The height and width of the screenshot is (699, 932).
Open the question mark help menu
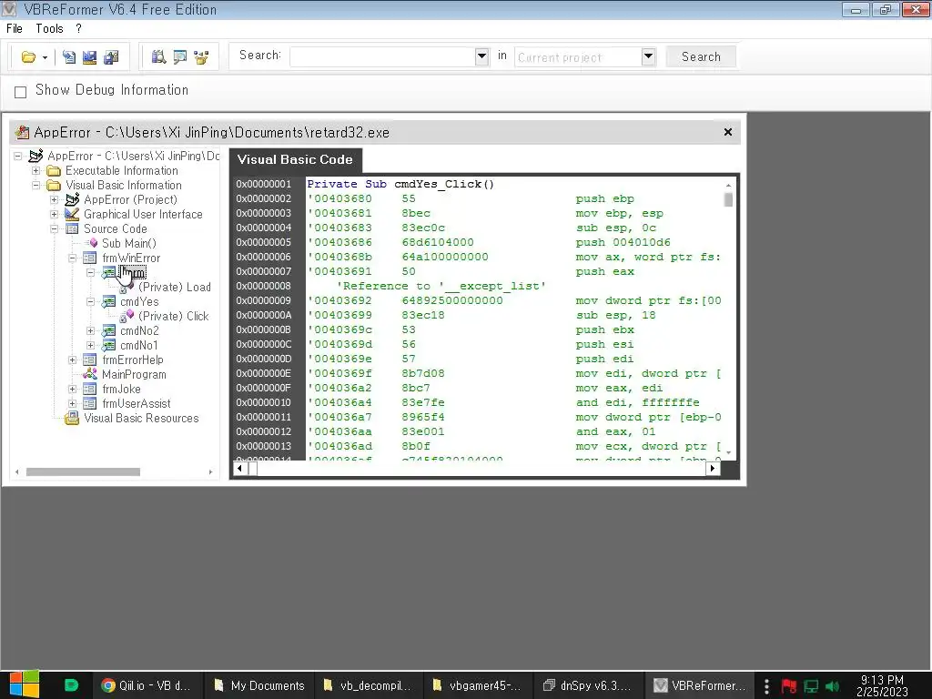(x=78, y=28)
